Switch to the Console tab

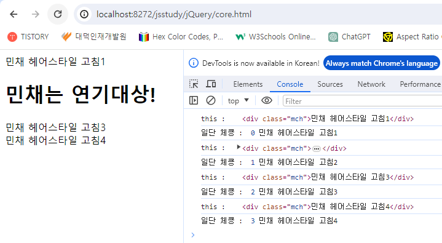[x=290, y=84]
